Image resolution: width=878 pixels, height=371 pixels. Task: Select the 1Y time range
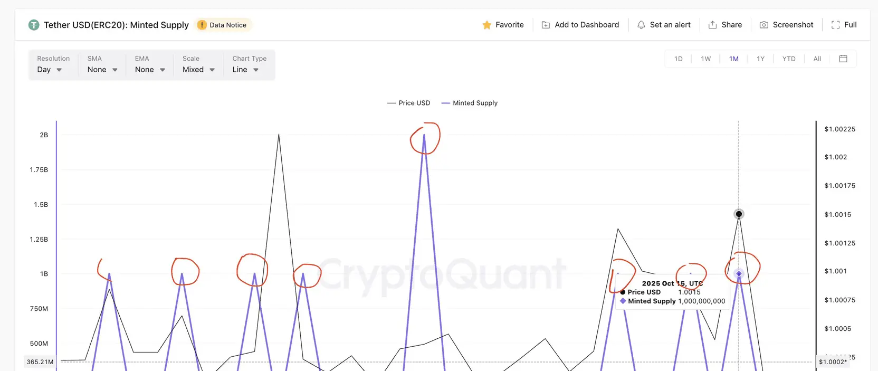761,59
